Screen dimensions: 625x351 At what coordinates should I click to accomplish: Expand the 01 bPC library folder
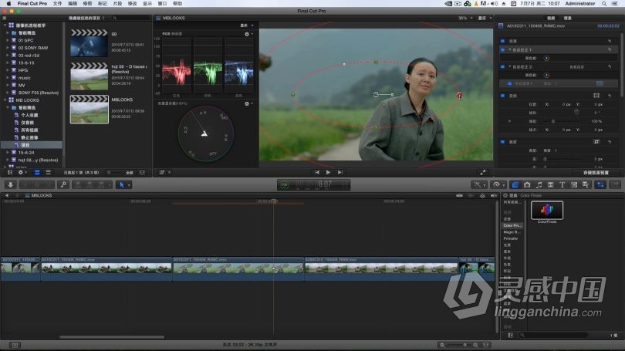tap(8, 40)
